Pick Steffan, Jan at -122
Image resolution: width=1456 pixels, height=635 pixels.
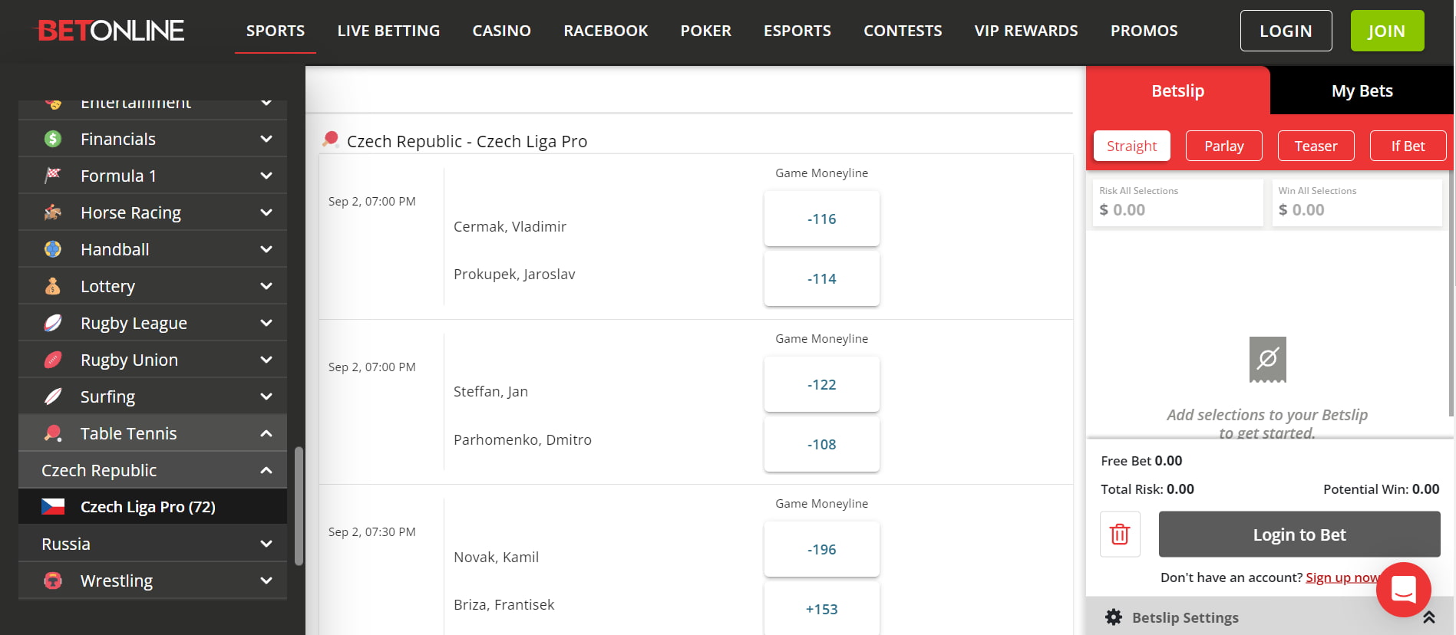[x=822, y=384]
